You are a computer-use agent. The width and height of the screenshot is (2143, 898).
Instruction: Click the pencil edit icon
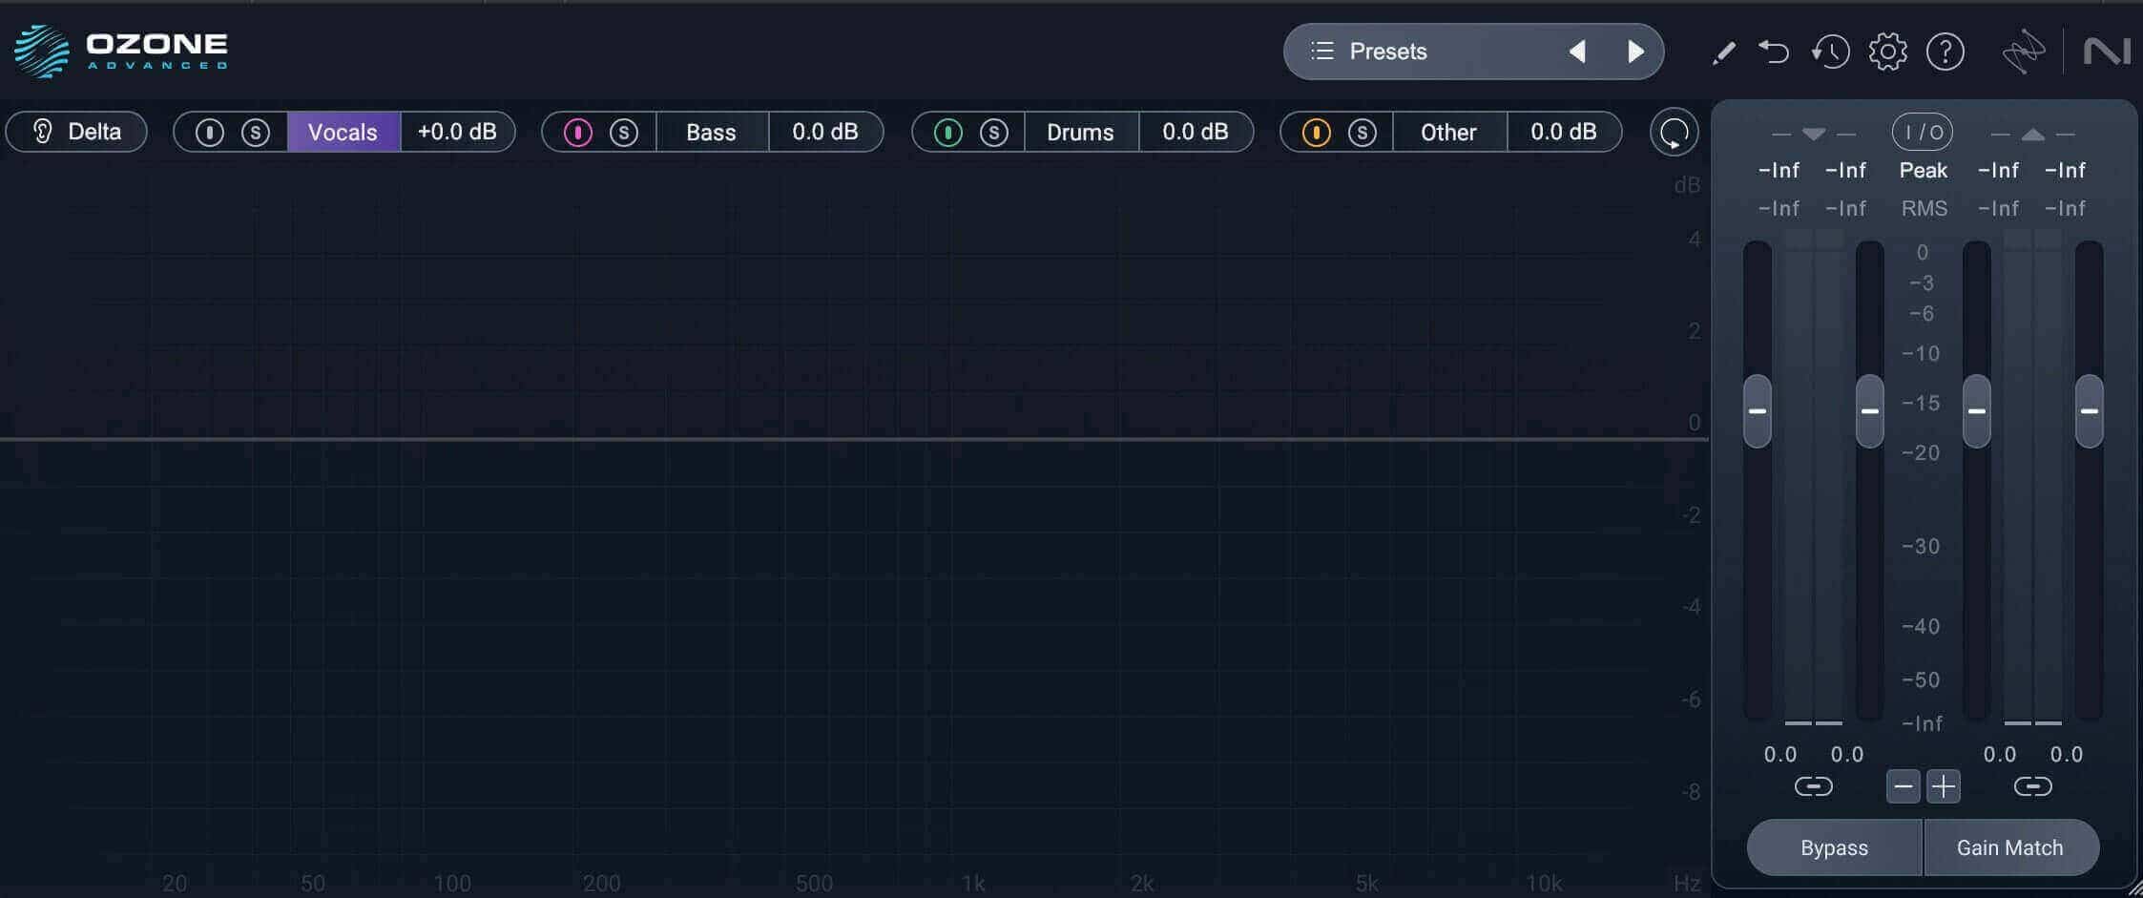click(1723, 52)
